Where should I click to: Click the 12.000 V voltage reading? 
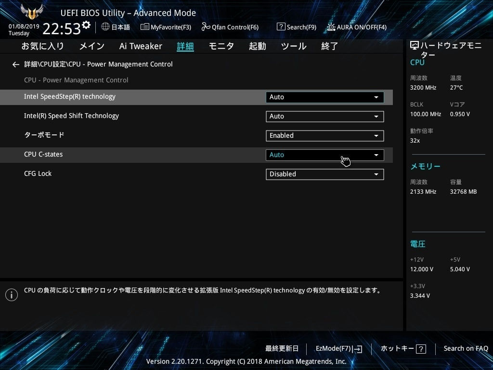pos(422,269)
